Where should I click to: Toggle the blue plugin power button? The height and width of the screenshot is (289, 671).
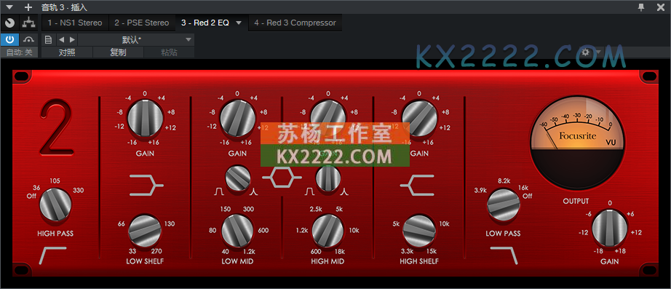(9, 40)
